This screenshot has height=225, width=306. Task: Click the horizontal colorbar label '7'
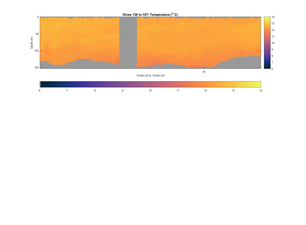(67, 91)
